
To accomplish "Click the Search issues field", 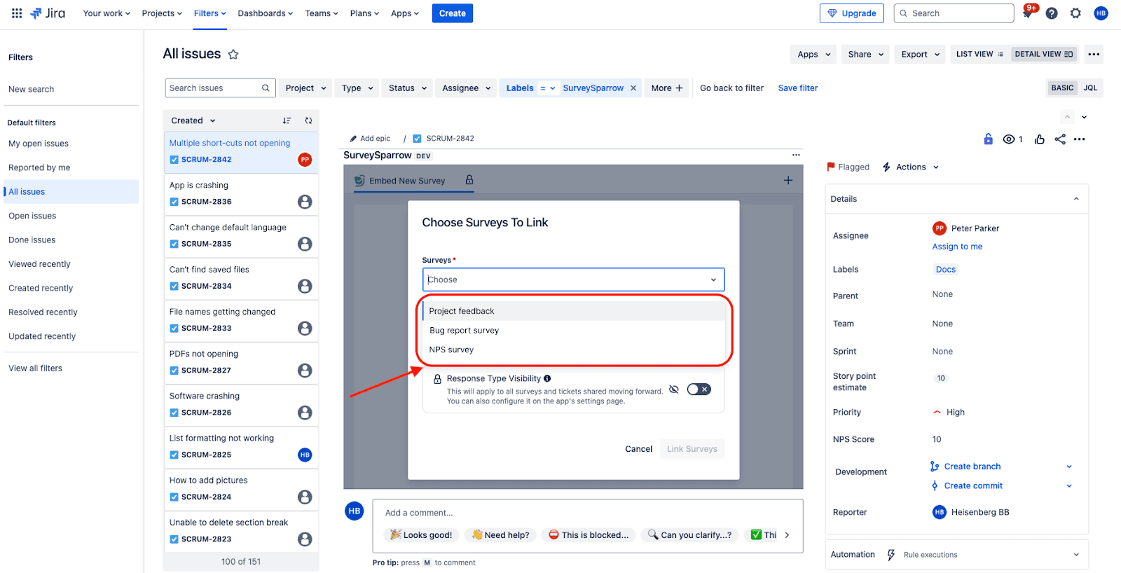I will point(213,88).
